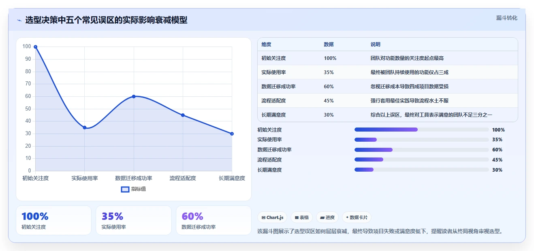Click description 最终被团队持续使用的功能仅占三成
The width and height of the screenshot is (534, 251).
pyautogui.click(x=410, y=72)
